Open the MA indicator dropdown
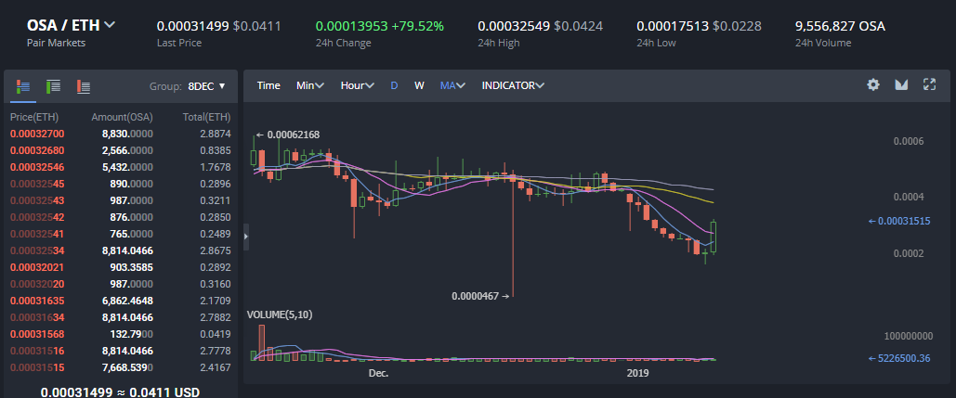Viewport: 956px width, 398px height. [x=452, y=85]
